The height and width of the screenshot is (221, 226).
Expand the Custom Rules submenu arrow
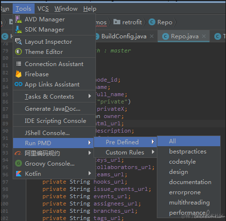pos(153,152)
